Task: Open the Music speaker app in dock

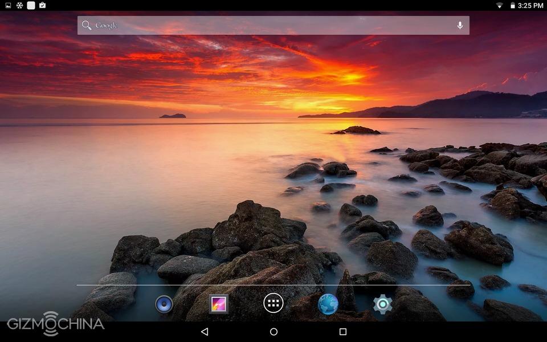Action: (164, 304)
